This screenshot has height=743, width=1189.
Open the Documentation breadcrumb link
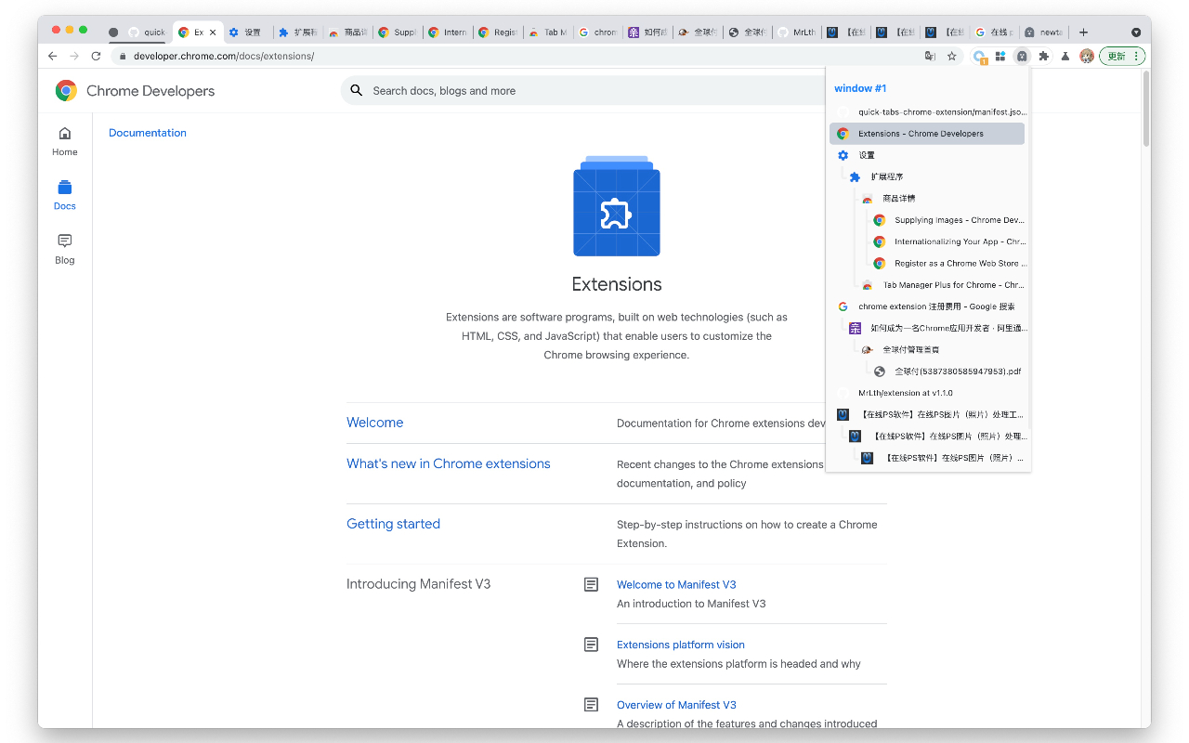click(x=148, y=133)
